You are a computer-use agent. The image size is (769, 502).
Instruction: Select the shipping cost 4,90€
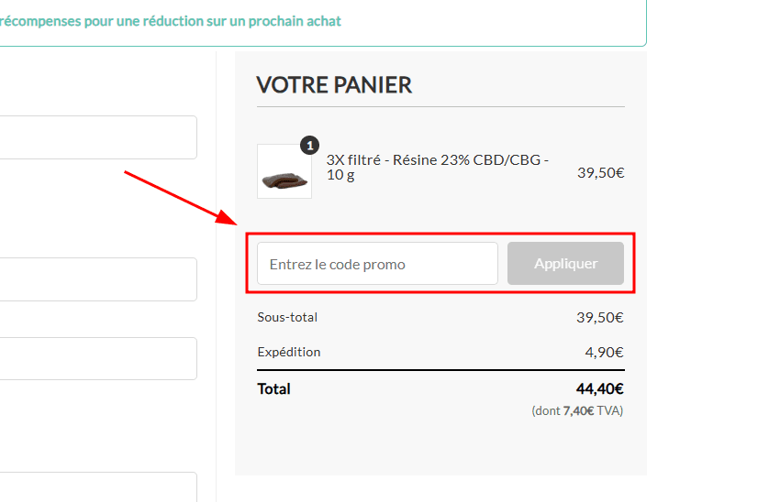click(604, 352)
